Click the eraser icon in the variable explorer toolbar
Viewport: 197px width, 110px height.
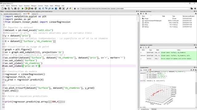tap(148, 47)
